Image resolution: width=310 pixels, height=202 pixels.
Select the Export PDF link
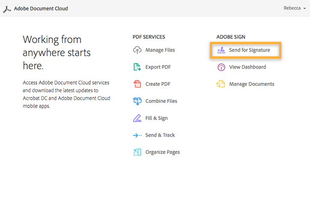pyautogui.click(x=158, y=67)
